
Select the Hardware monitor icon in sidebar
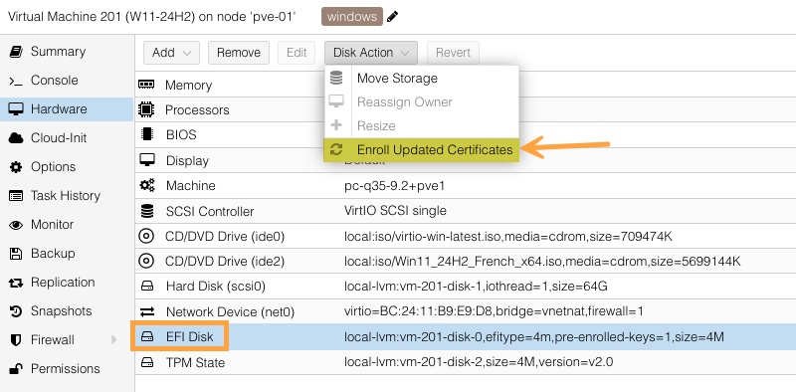[16, 109]
